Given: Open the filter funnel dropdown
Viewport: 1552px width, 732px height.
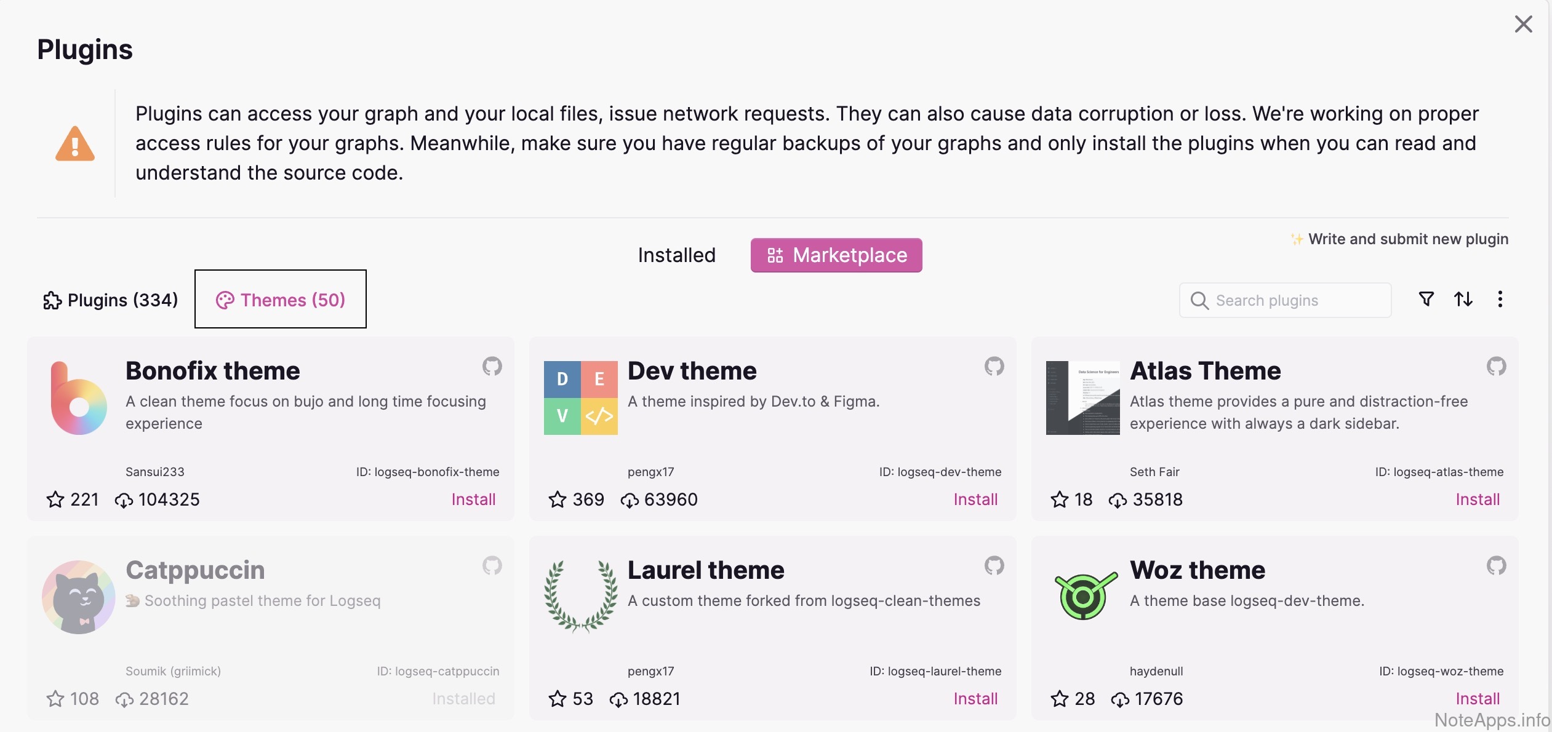Looking at the screenshot, I should (x=1426, y=300).
